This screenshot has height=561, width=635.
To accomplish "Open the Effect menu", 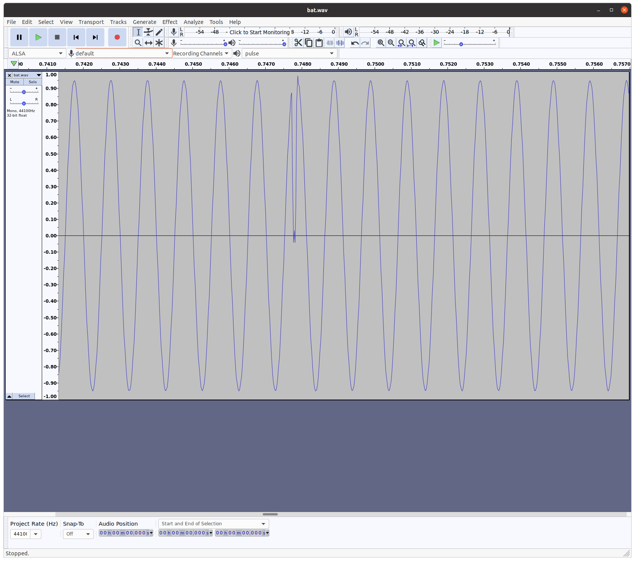I will [170, 22].
